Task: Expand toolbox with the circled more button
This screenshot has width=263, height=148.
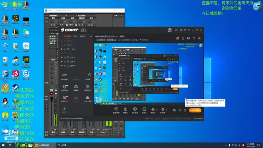Action: tap(90, 75)
